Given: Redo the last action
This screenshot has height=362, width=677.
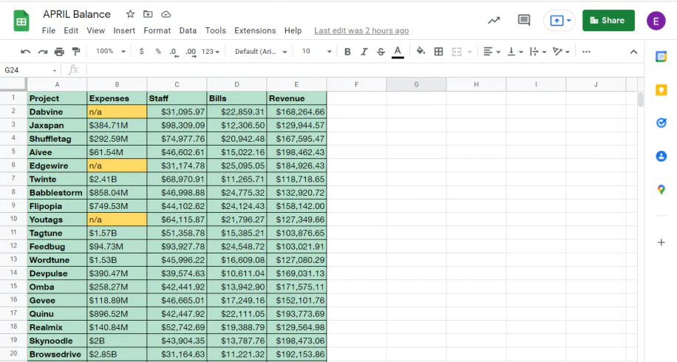Looking at the screenshot, I should click(x=42, y=52).
